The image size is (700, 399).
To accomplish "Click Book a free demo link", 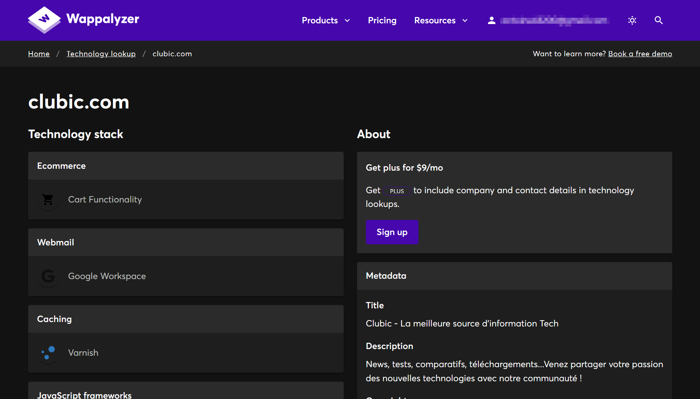I will [x=640, y=54].
